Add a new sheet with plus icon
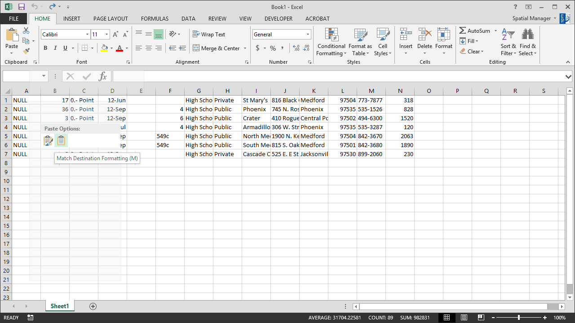575x323 pixels. (x=93, y=306)
